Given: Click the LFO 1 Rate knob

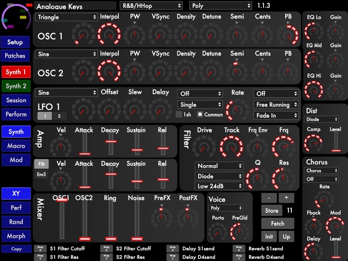Looking at the screenshot, I should coord(237,109).
